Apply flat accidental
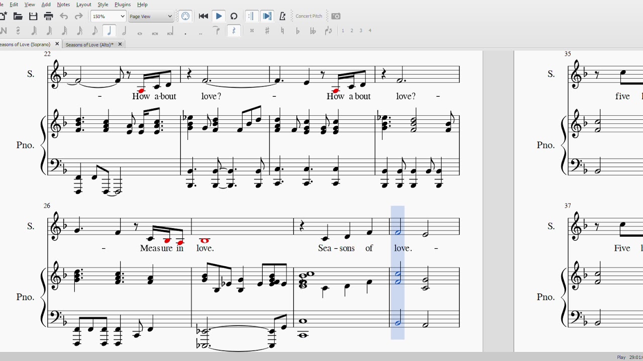 point(297,31)
